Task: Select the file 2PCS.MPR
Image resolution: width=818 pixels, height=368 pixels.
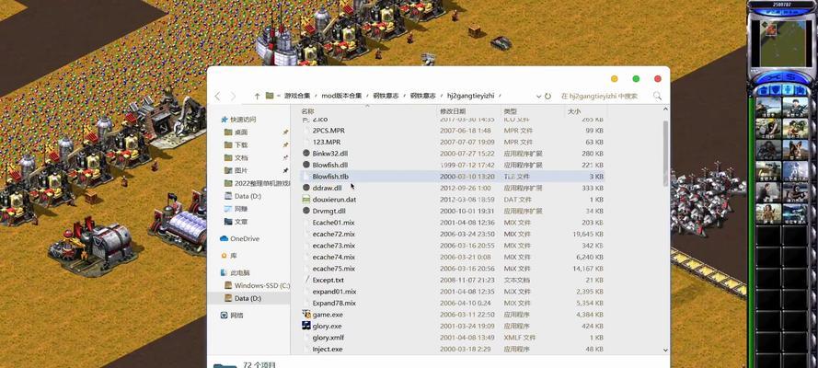Action: (x=328, y=131)
